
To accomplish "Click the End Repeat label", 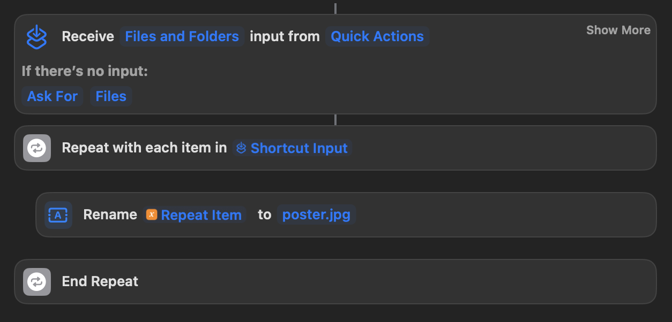I will pyautogui.click(x=100, y=281).
